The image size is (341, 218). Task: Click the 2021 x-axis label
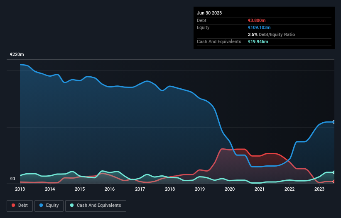260,189
